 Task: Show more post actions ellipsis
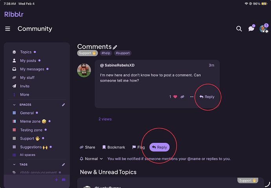[x=192, y=97]
